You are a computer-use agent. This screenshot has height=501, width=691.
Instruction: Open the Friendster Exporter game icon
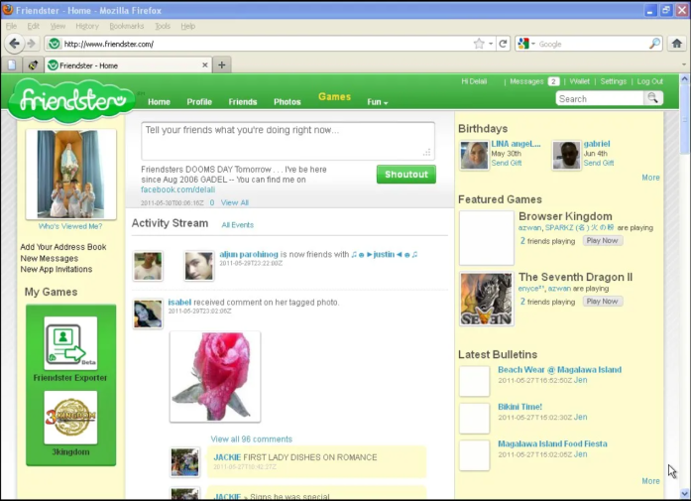(x=70, y=343)
